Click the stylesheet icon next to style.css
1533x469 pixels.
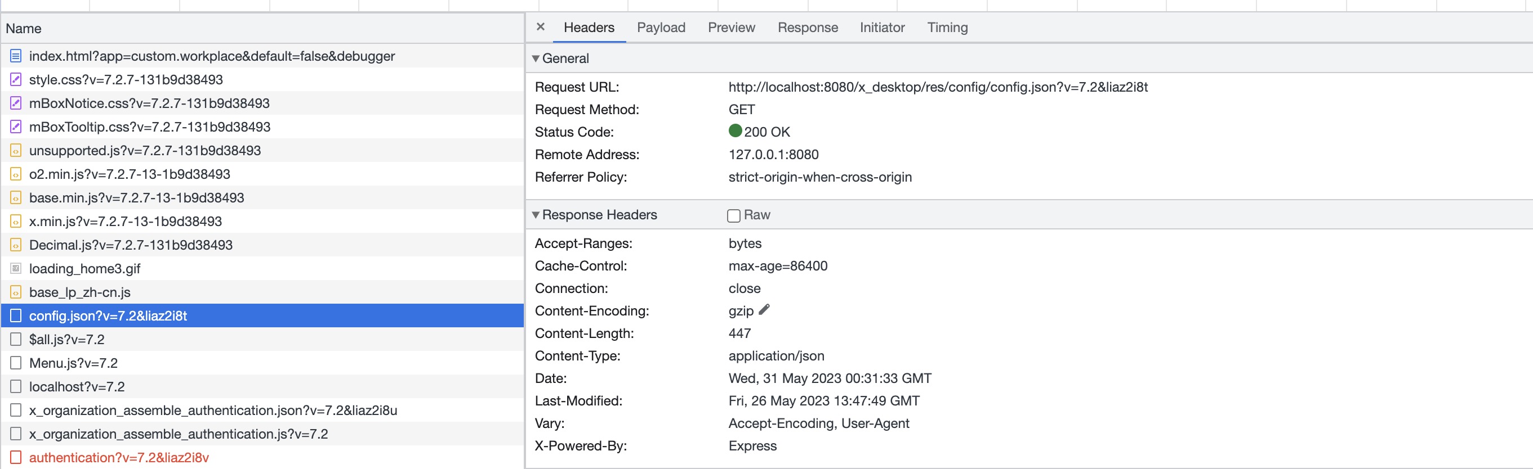pos(16,80)
